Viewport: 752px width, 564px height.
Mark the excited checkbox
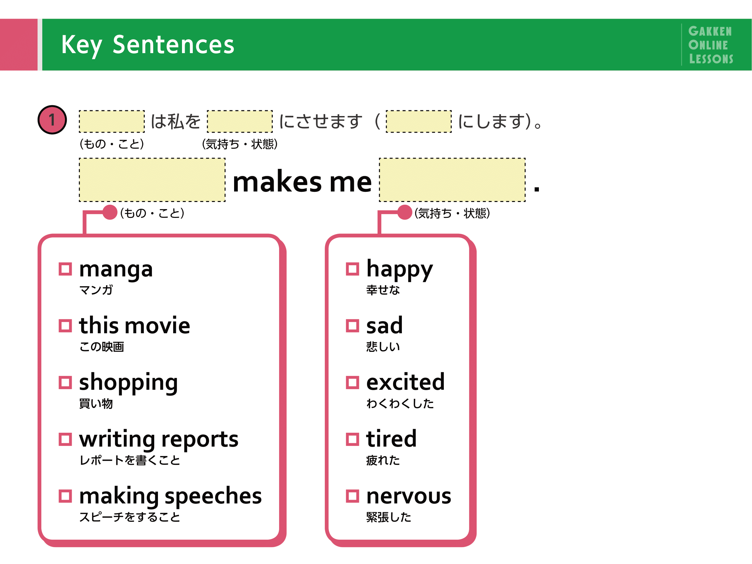coord(352,382)
